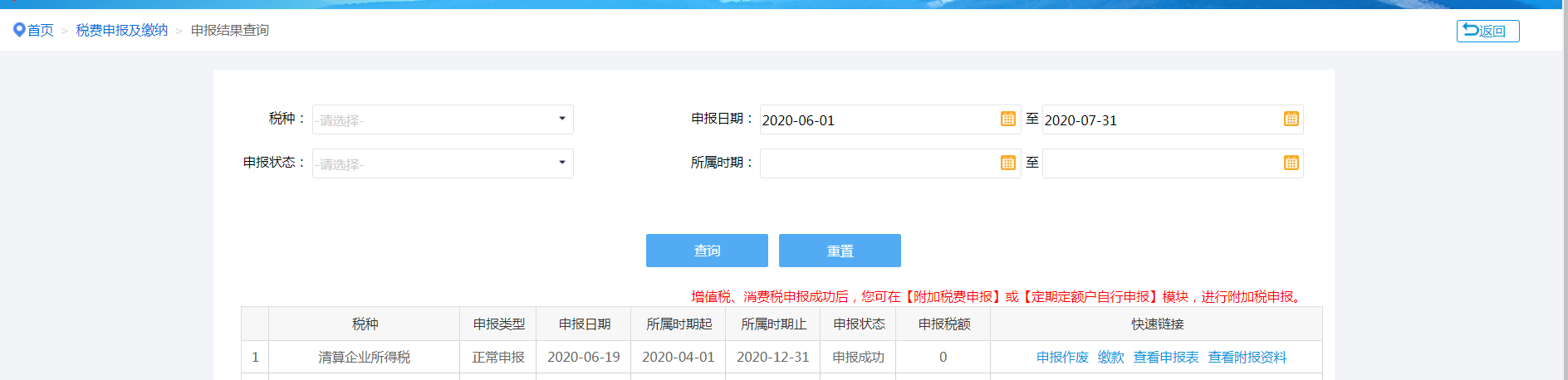
Task: Click the 申报类型 column header
Action: pyautogui.click(x=498, y=324)
